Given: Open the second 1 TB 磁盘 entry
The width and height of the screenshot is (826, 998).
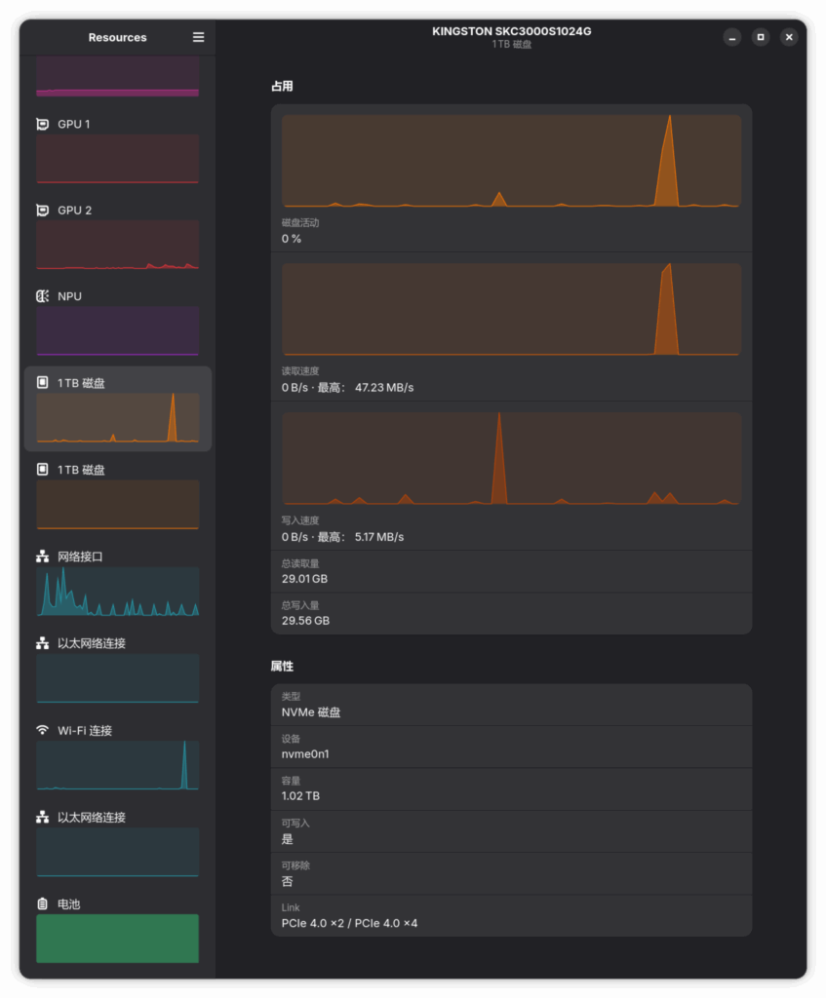Looking at the screenshot, I should [x=117, y=495].
